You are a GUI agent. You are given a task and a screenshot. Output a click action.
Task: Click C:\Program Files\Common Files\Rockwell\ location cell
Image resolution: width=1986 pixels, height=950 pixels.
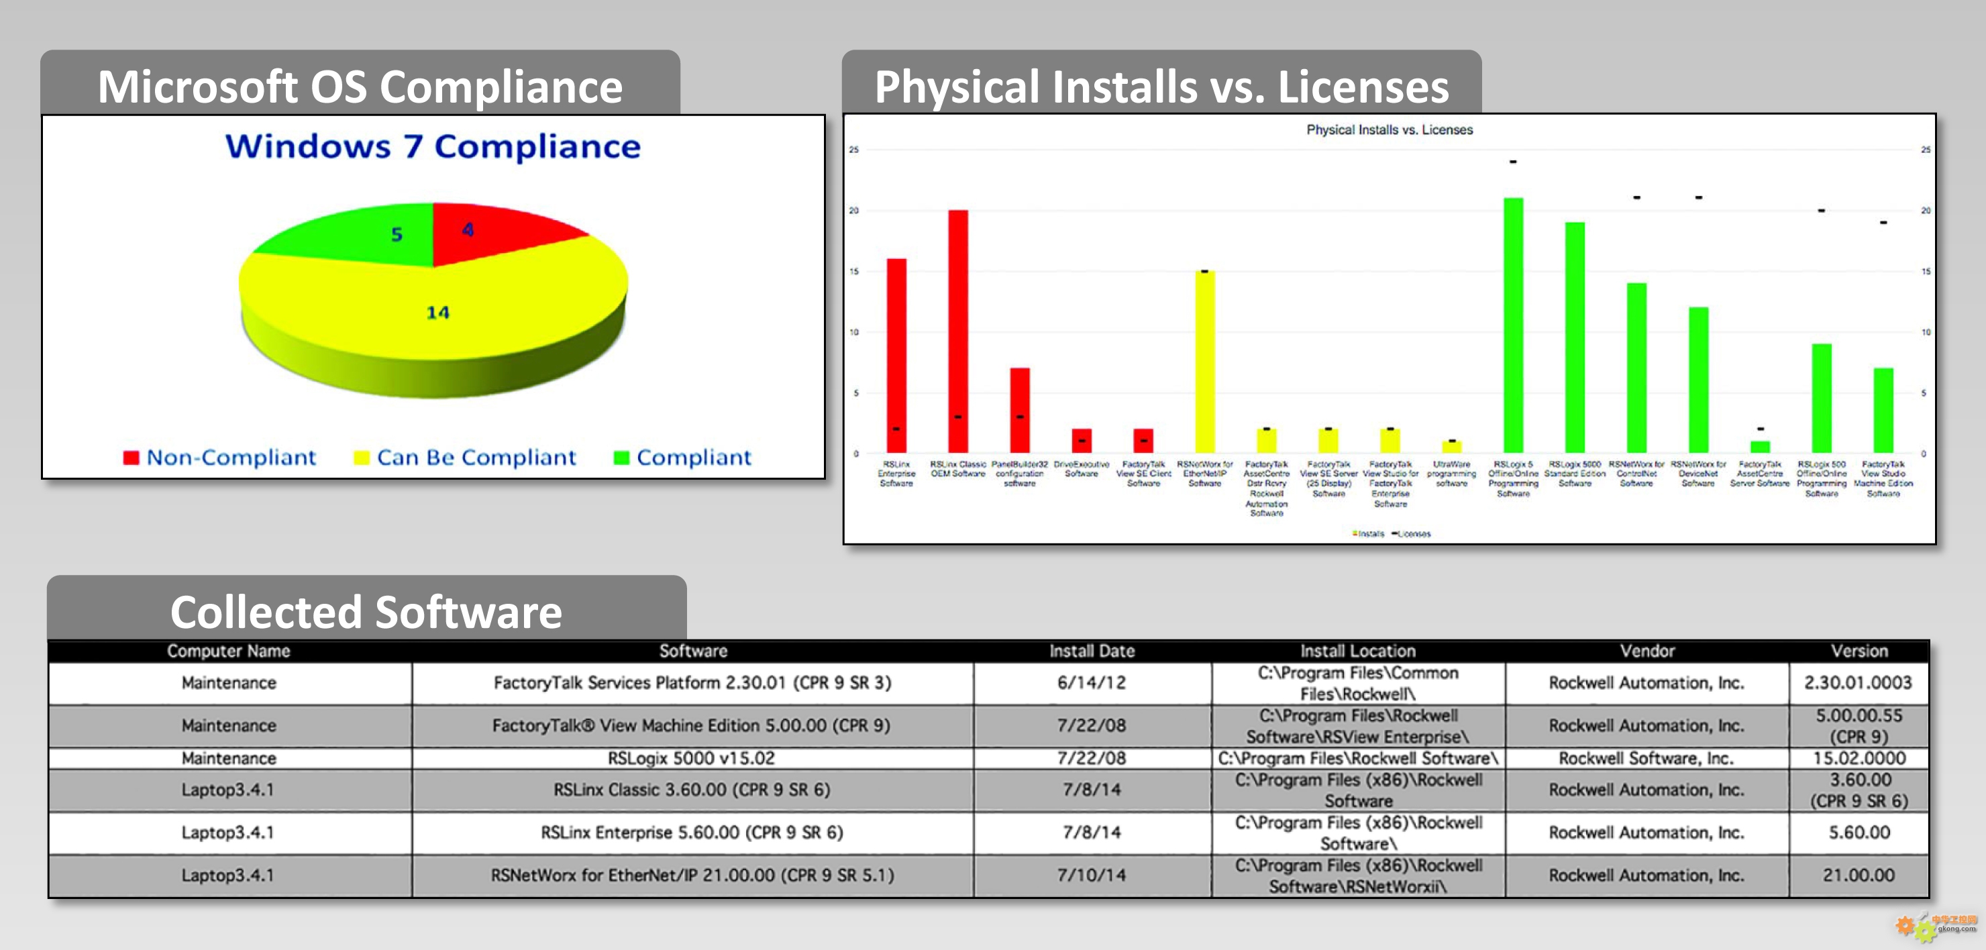(x=1358, y=683)
